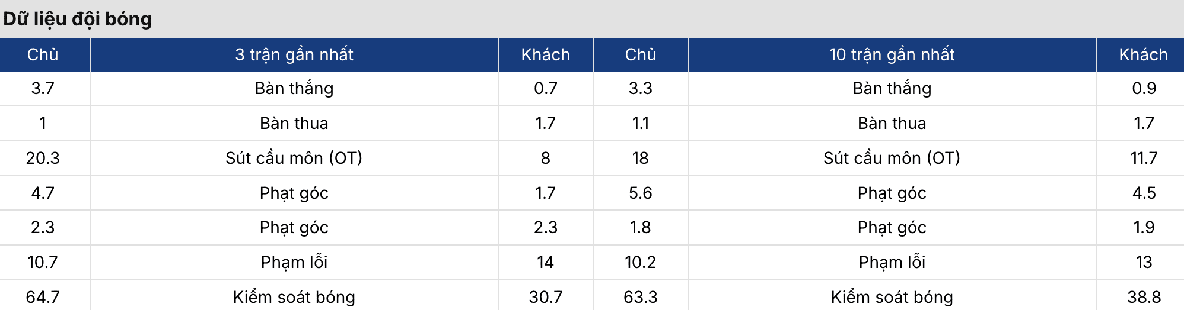Click the corner value 4.5

tap(1143, 193)
